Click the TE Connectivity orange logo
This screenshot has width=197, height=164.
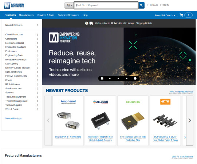[x=165, y=102]
